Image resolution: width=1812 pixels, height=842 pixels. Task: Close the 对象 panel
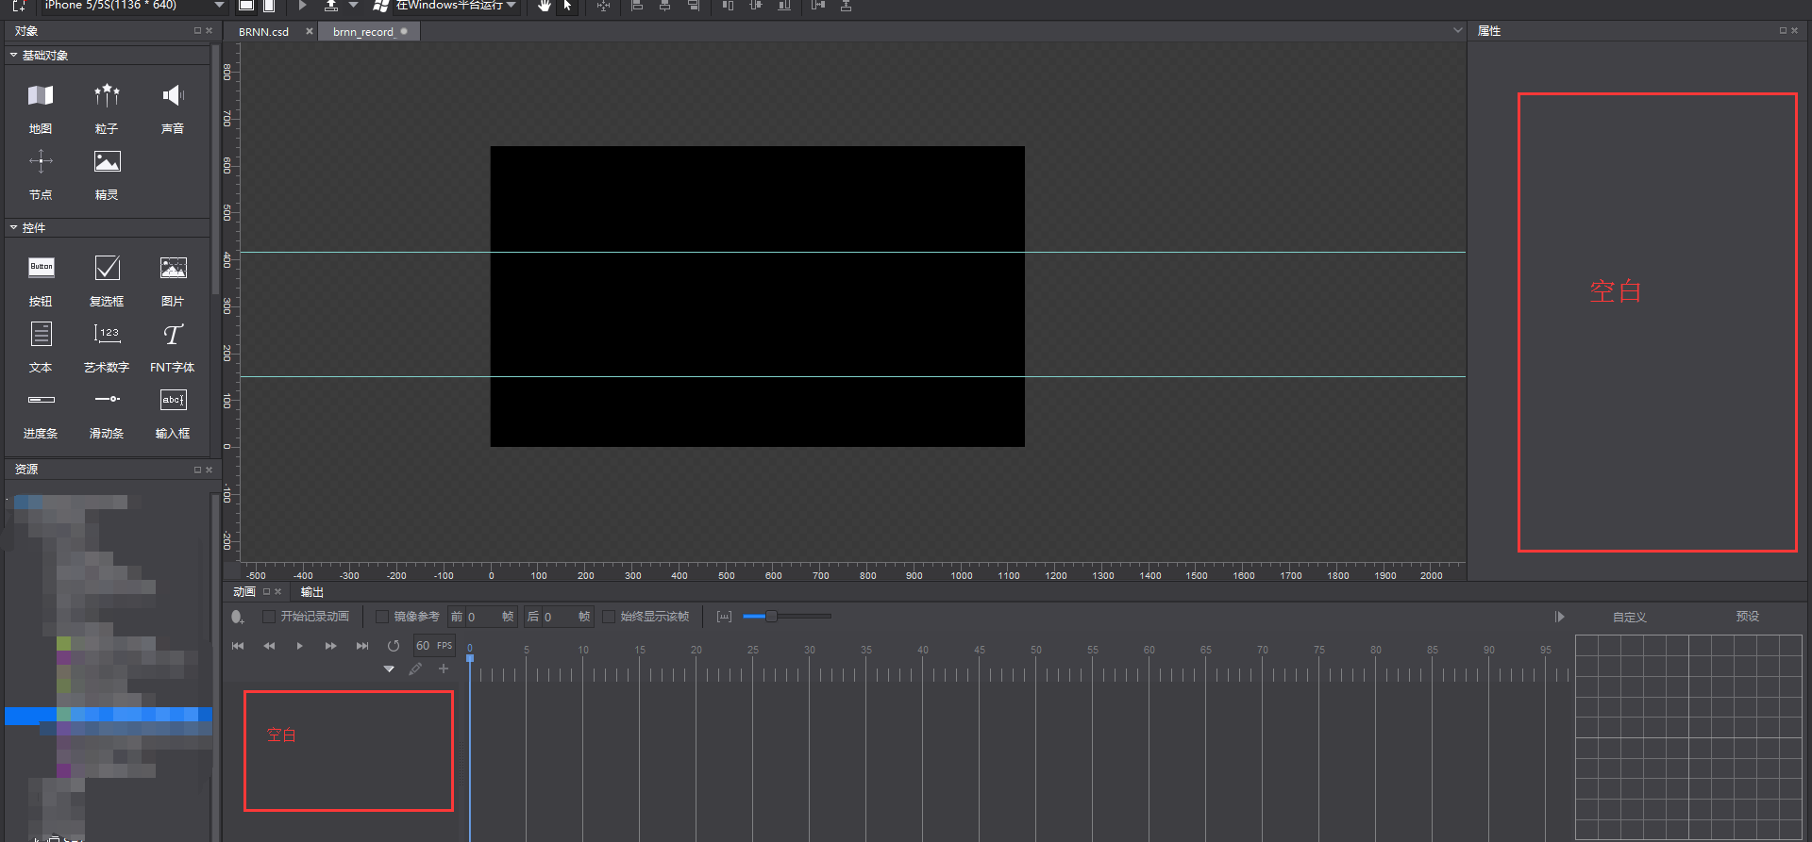point(210,31)
